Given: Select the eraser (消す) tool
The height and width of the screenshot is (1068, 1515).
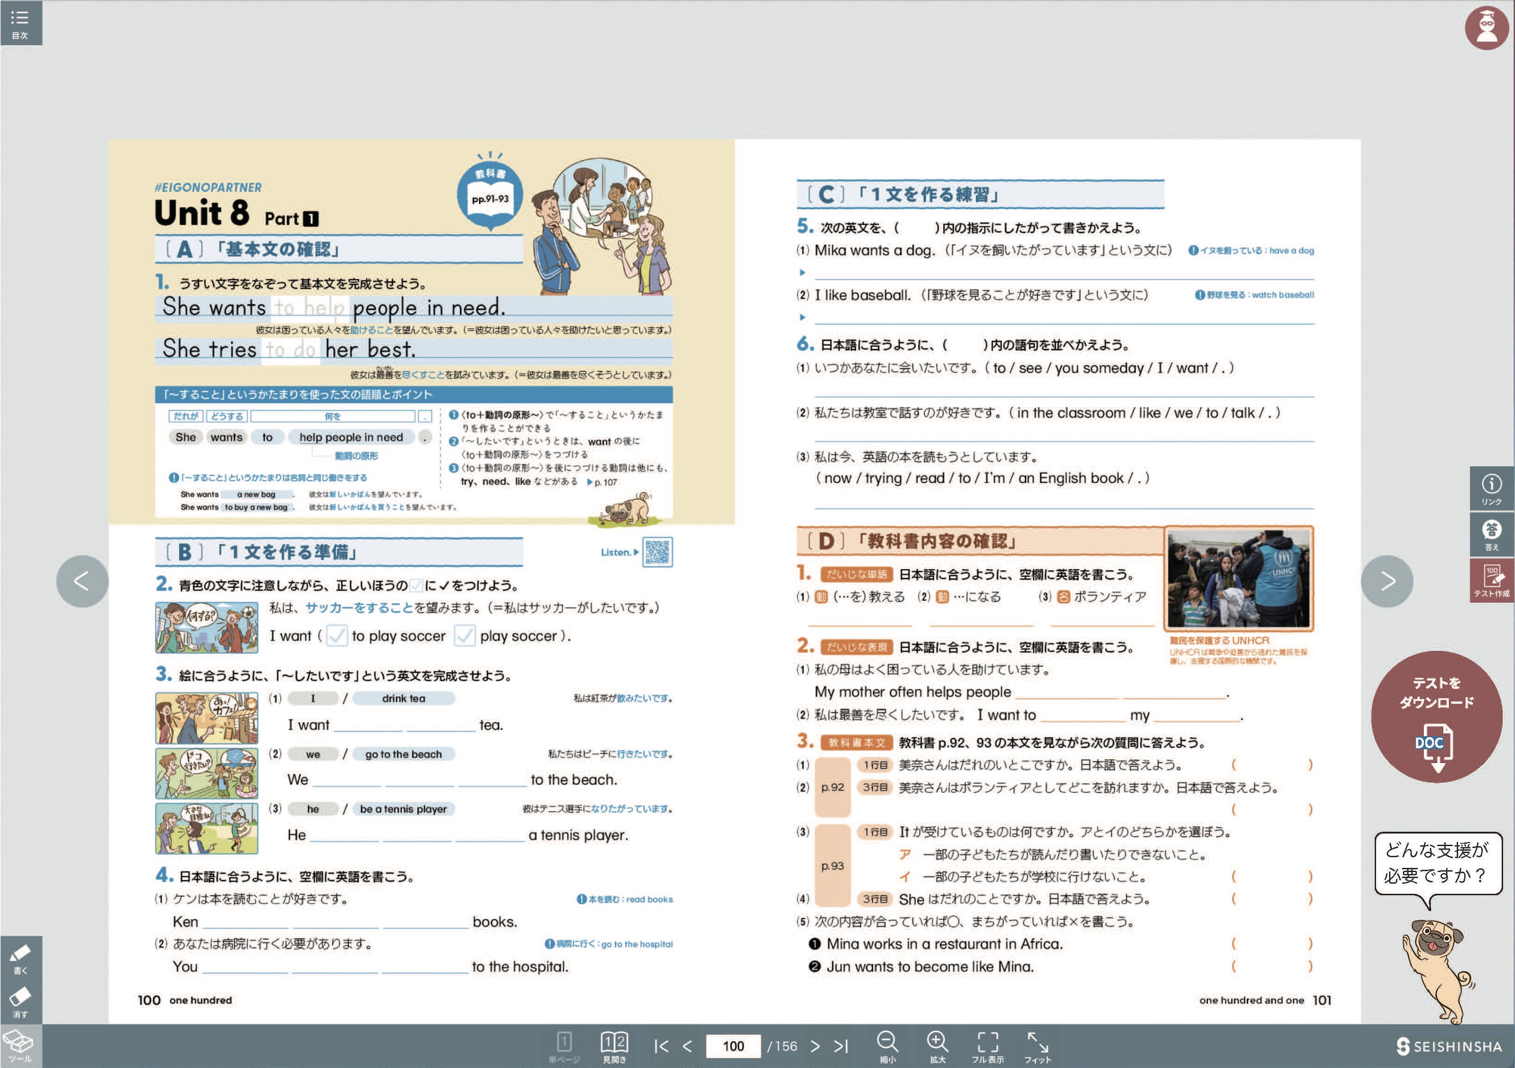Looking at the screenshot, I should click(x=21, y=1001).
